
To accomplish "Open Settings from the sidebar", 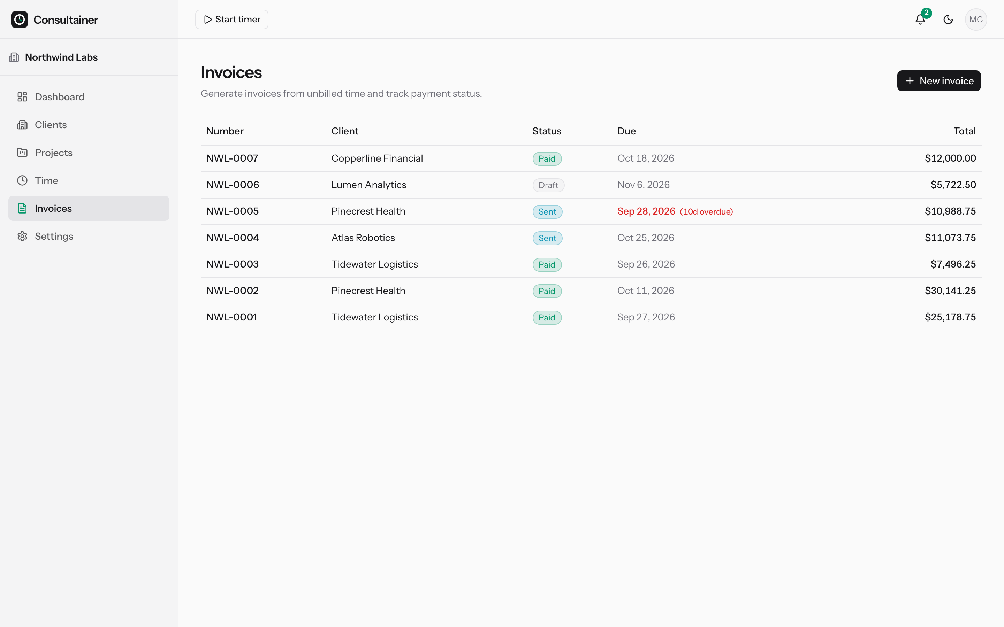I will tap(89, 237).
